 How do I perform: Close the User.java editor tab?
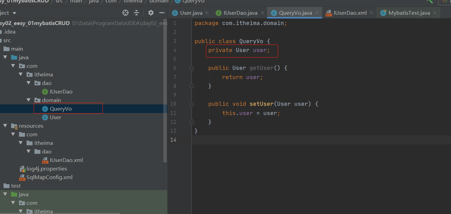point(207,13)
